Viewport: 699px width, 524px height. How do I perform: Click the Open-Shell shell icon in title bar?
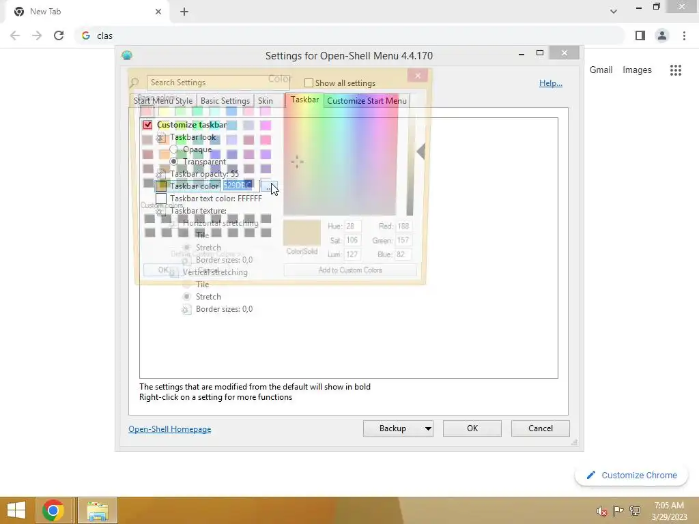(x=127, y=55)
